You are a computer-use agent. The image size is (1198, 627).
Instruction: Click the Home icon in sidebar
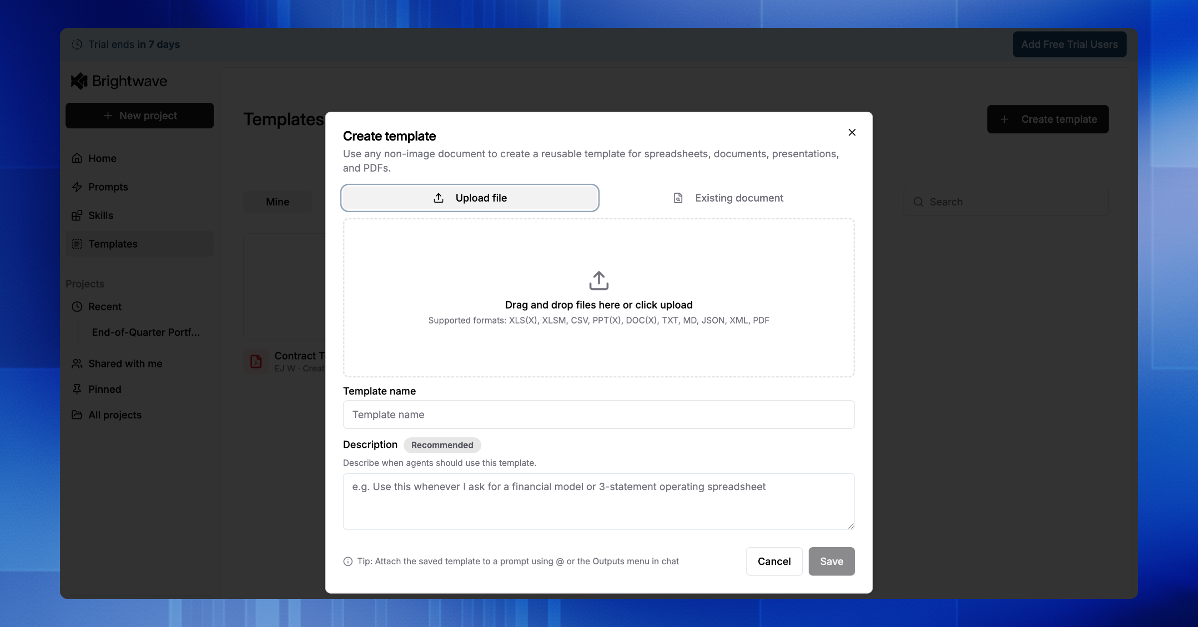(x=77, y=158)
